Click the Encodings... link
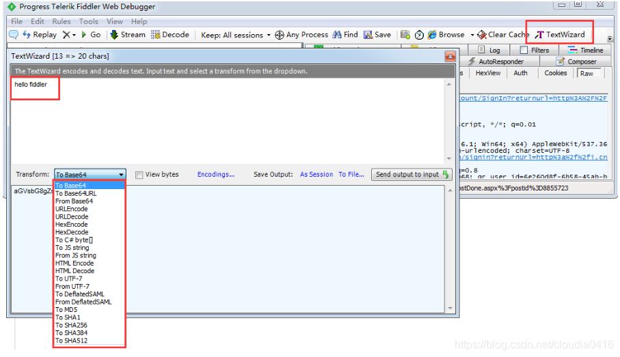 coord(216,175)
